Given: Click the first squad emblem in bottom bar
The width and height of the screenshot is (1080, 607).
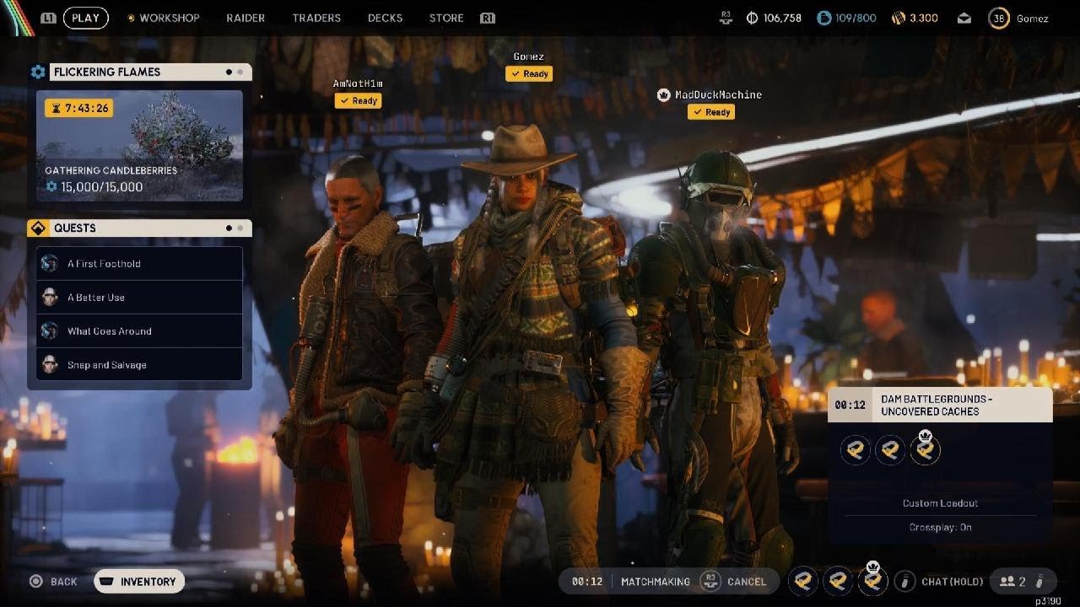Looking at the screenshot, I should pyautogui.click(x=803, y=581).
